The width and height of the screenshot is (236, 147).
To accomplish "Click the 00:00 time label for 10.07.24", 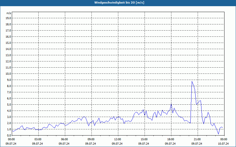I will click(224, 139).
